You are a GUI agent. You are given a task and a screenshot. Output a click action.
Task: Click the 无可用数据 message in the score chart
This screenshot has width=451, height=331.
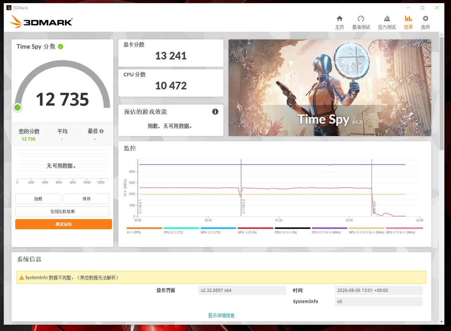61,165
